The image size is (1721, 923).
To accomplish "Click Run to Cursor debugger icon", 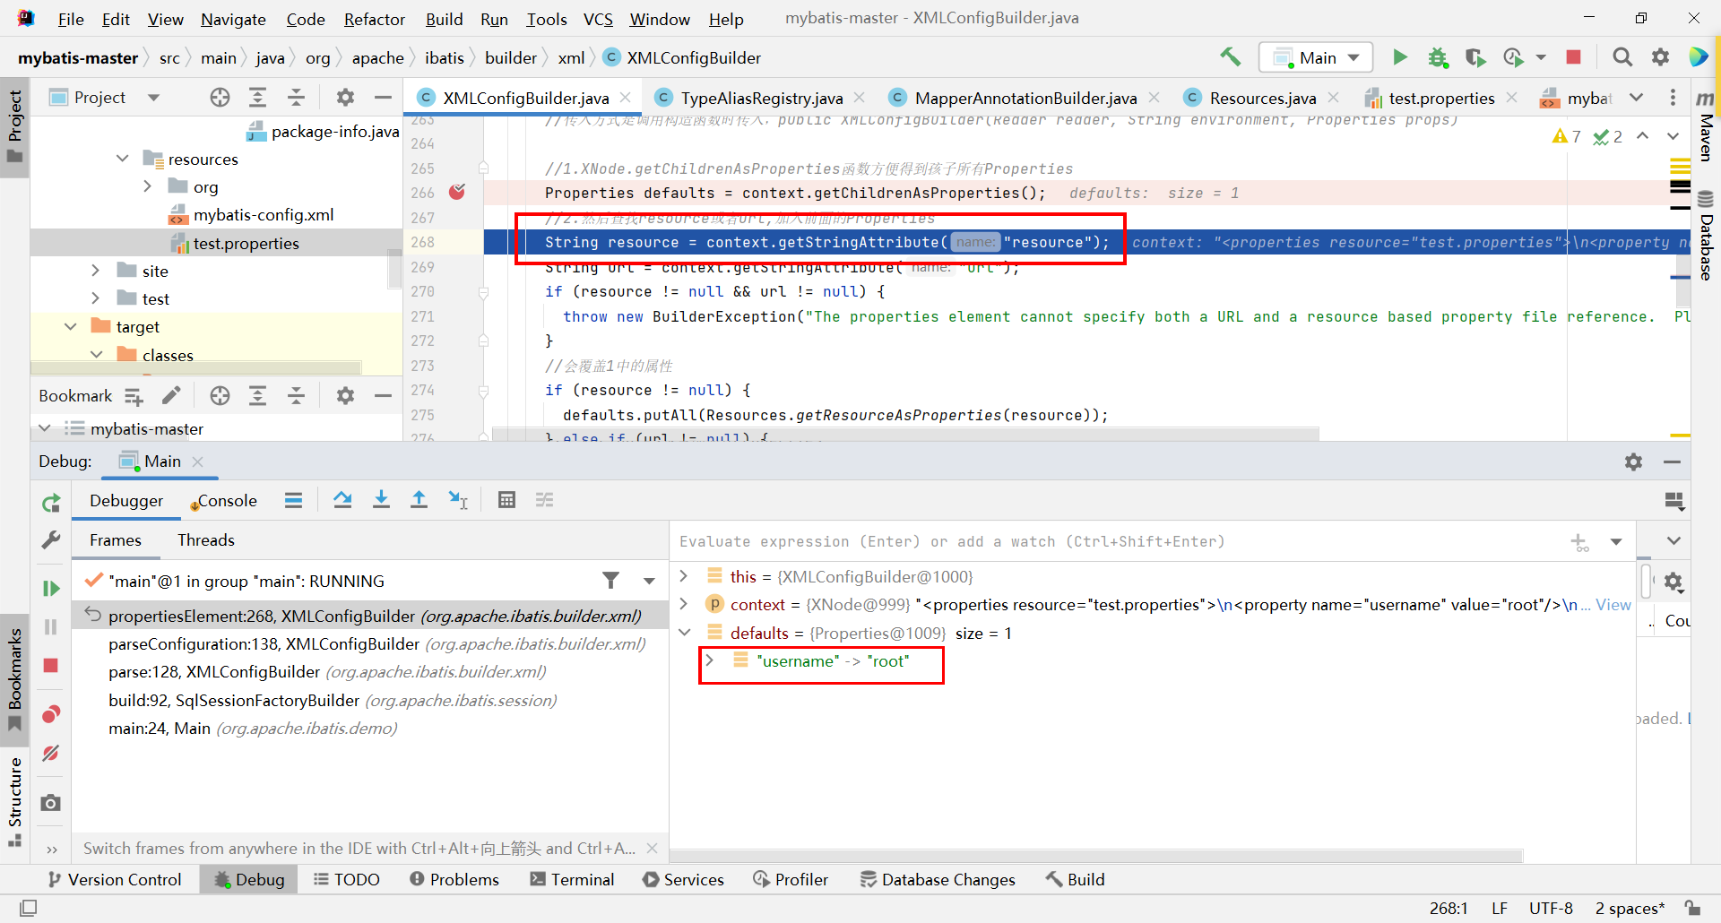I will [x=458, y=500].
